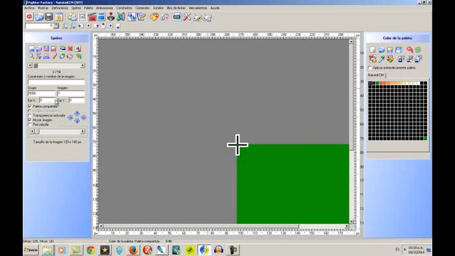
Task: Click the painter palette icon in toolbar
Action: click(154, 17)
